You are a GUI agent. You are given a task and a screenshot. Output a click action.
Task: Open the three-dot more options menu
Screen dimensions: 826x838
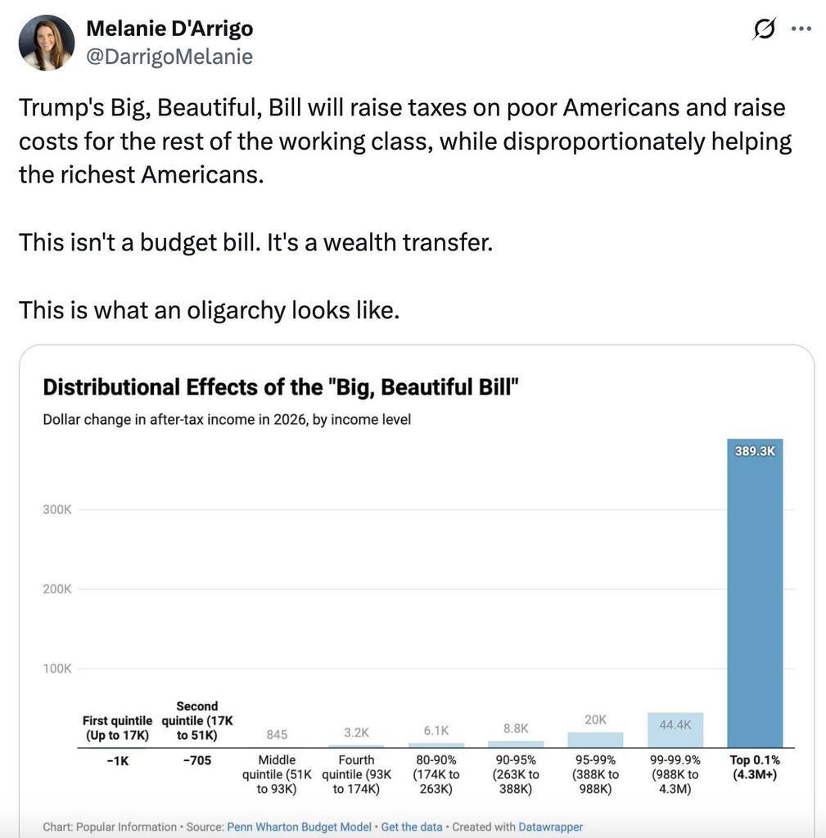[801, 29]
